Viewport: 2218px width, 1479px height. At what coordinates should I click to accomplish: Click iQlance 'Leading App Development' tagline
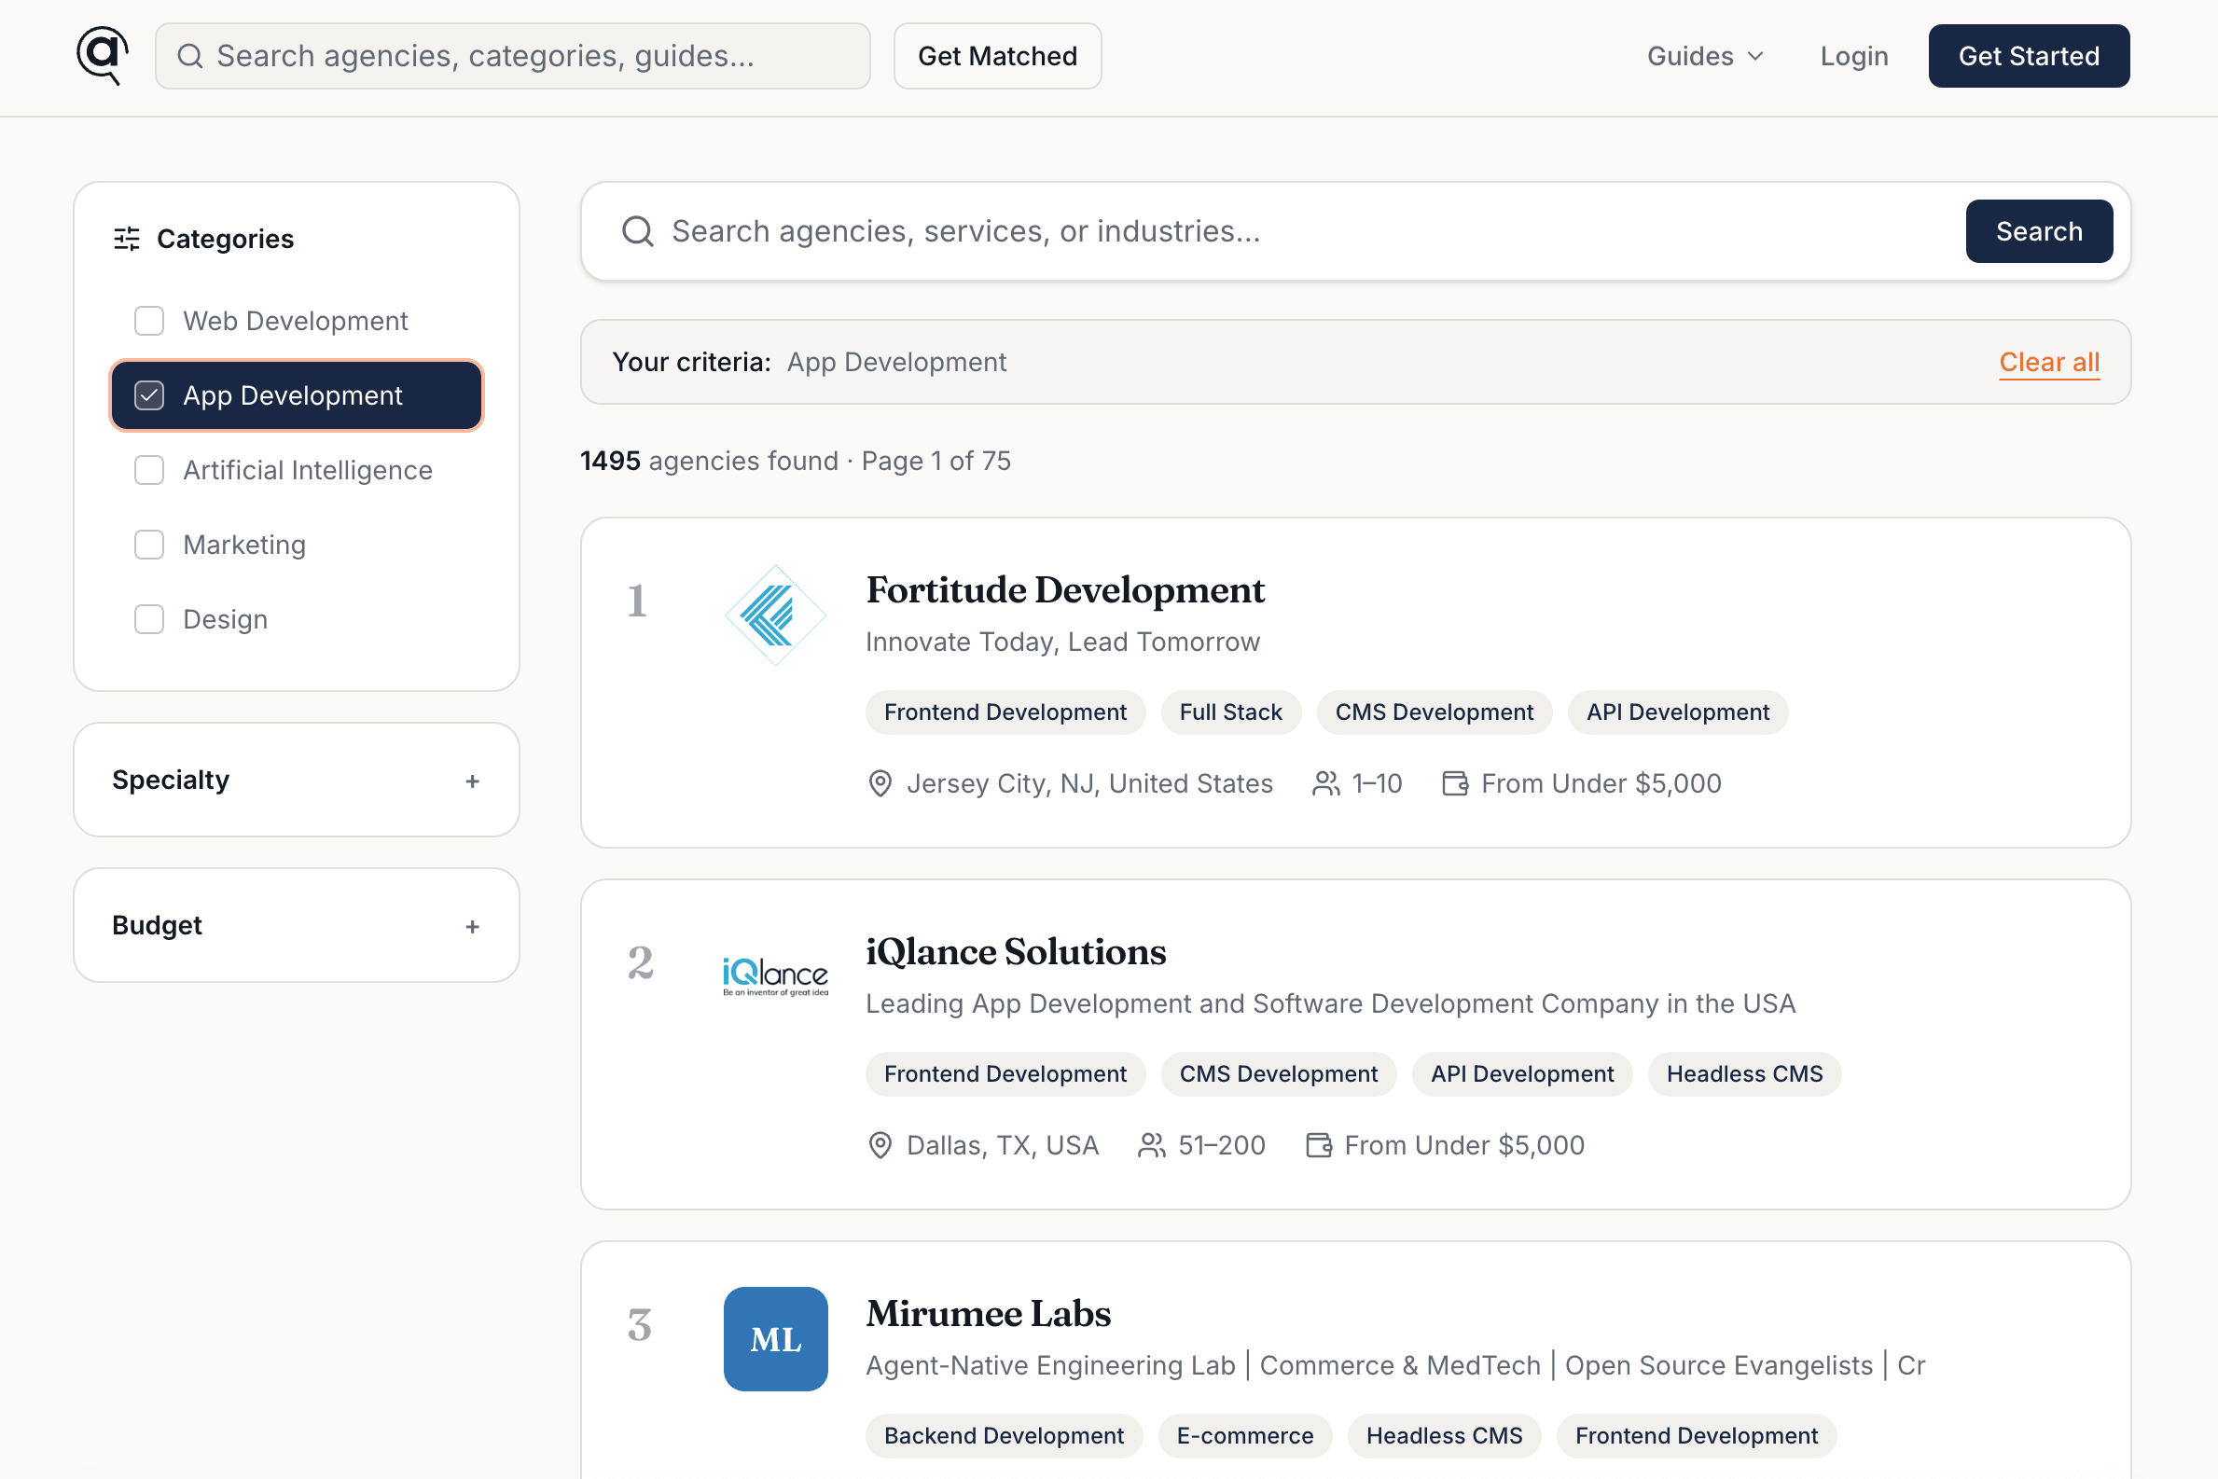(x=1330, y=1003)
